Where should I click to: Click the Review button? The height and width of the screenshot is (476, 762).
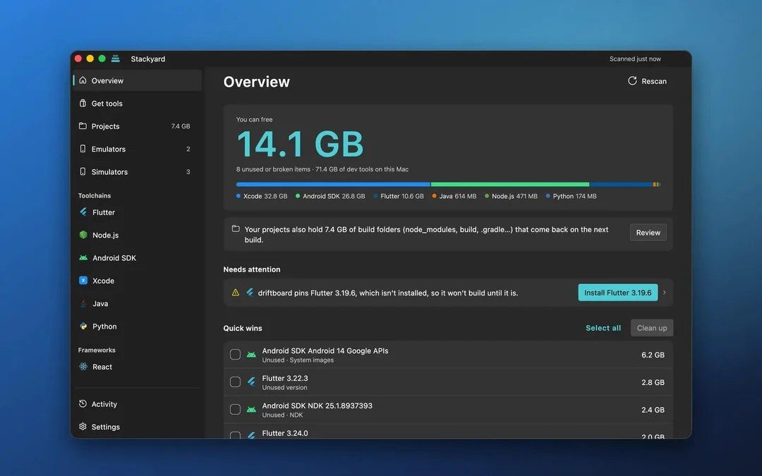pyautogui.click(x=648, y=232)
